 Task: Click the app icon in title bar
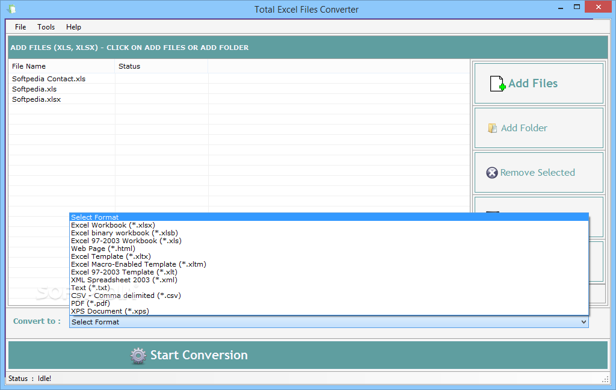pyautogui.click(x=11, y=8)
